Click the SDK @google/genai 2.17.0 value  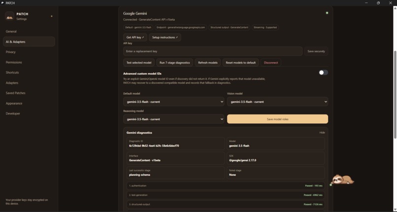pos(242,160)
